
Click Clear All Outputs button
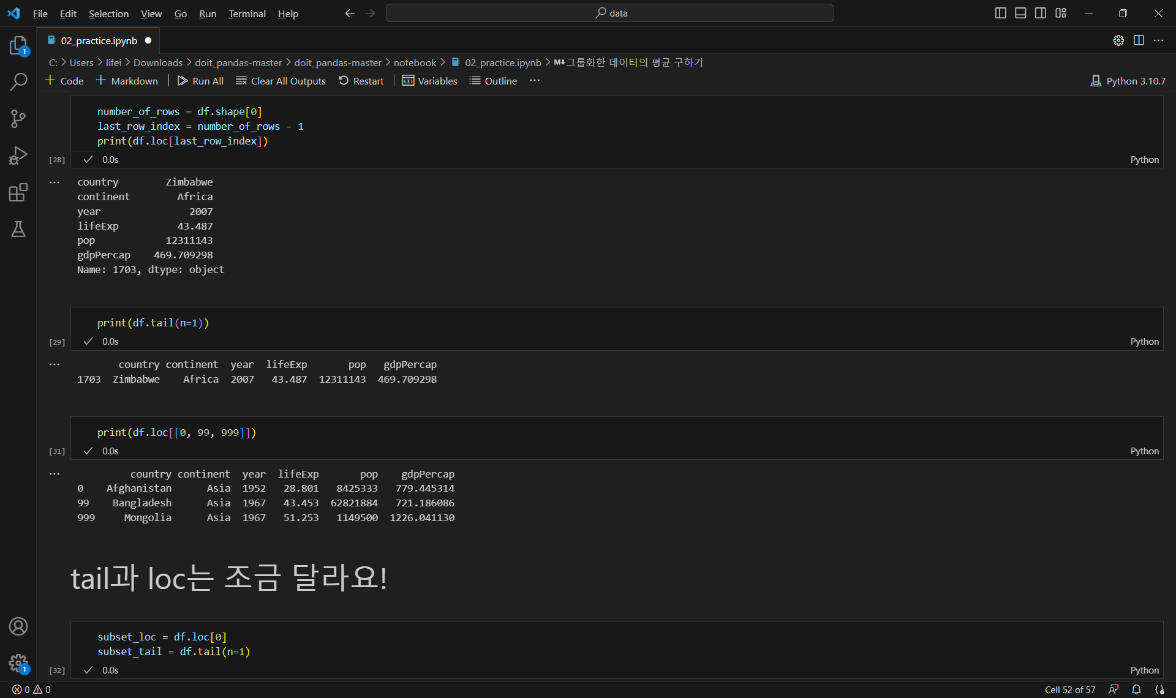[x=281, y=81]
